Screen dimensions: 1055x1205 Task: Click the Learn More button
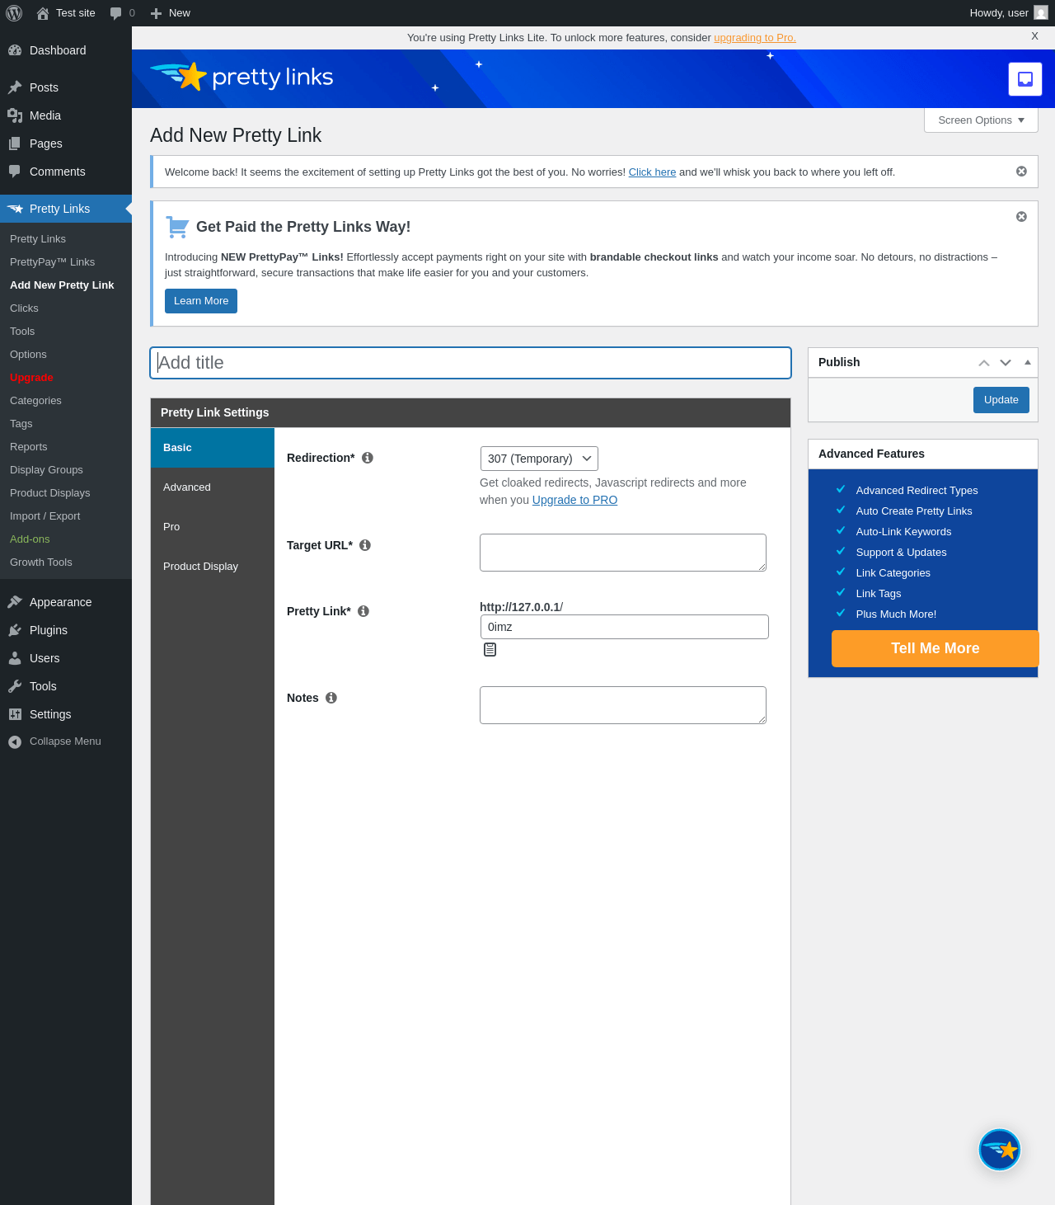coord(201,301)
